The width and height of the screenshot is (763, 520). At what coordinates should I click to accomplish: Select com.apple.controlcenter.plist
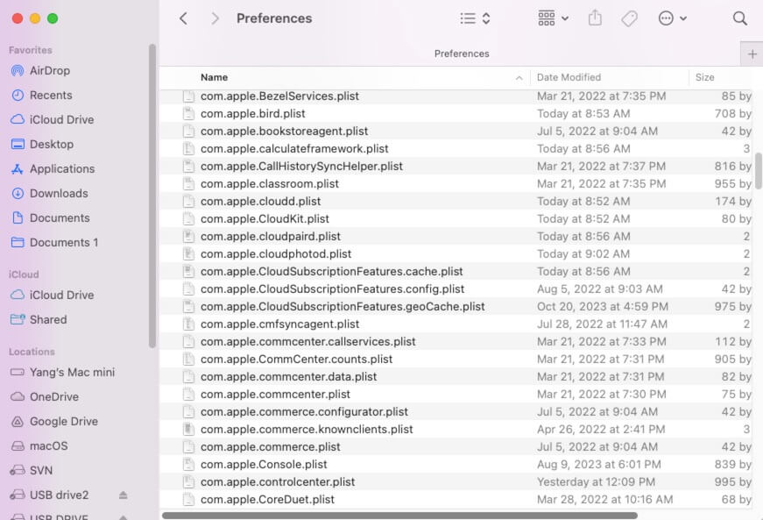tap(278, 482)
